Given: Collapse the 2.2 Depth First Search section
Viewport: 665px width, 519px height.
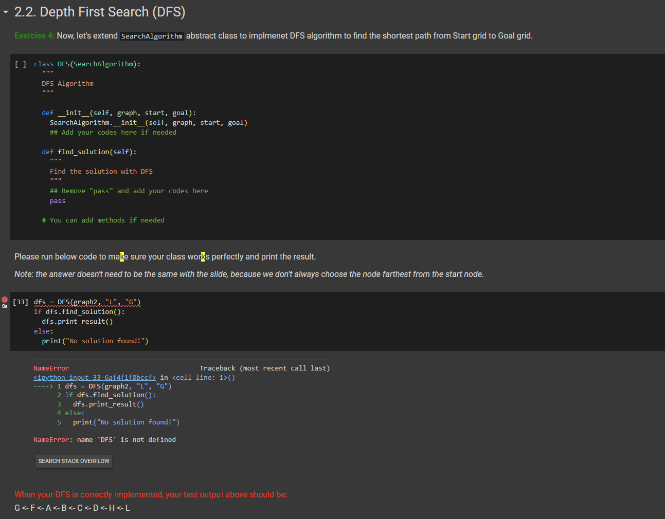Looking at the screenshot, I should (6, 12).
